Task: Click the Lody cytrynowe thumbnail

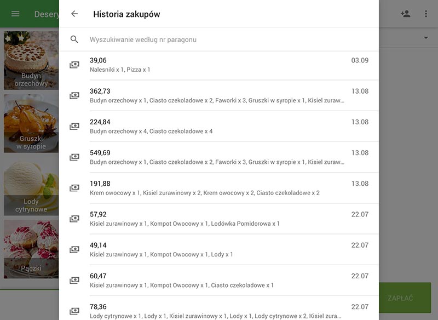Action: tap(30, 186)
